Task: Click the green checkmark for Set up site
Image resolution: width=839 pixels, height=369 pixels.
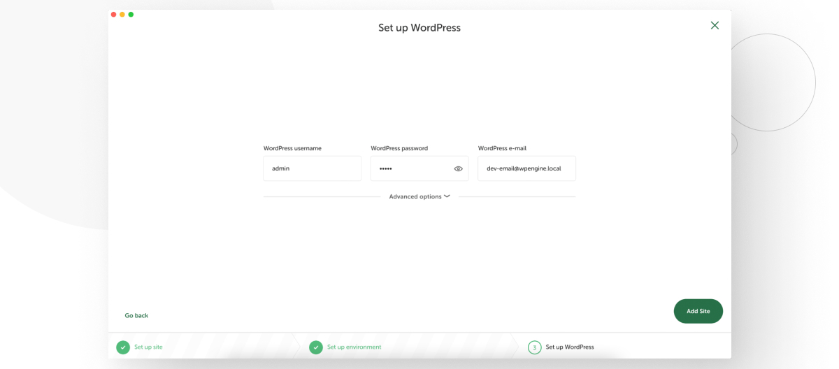Action: click(x=123, y=347)
